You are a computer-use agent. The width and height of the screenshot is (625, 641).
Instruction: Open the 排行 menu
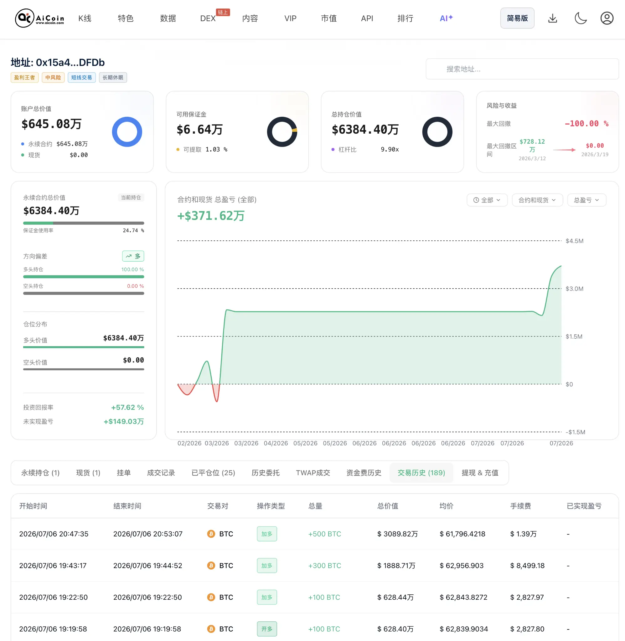coord(405,18)
